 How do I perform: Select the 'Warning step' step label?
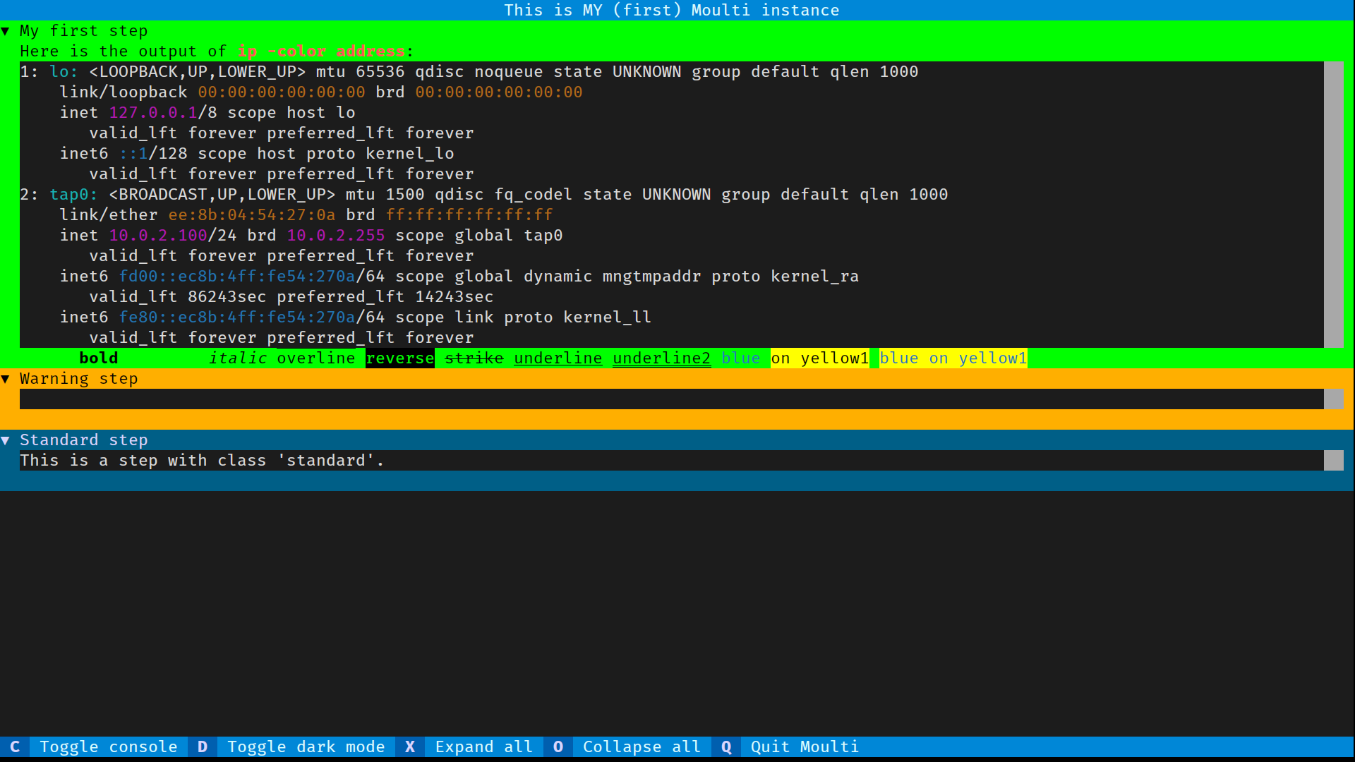78,377
